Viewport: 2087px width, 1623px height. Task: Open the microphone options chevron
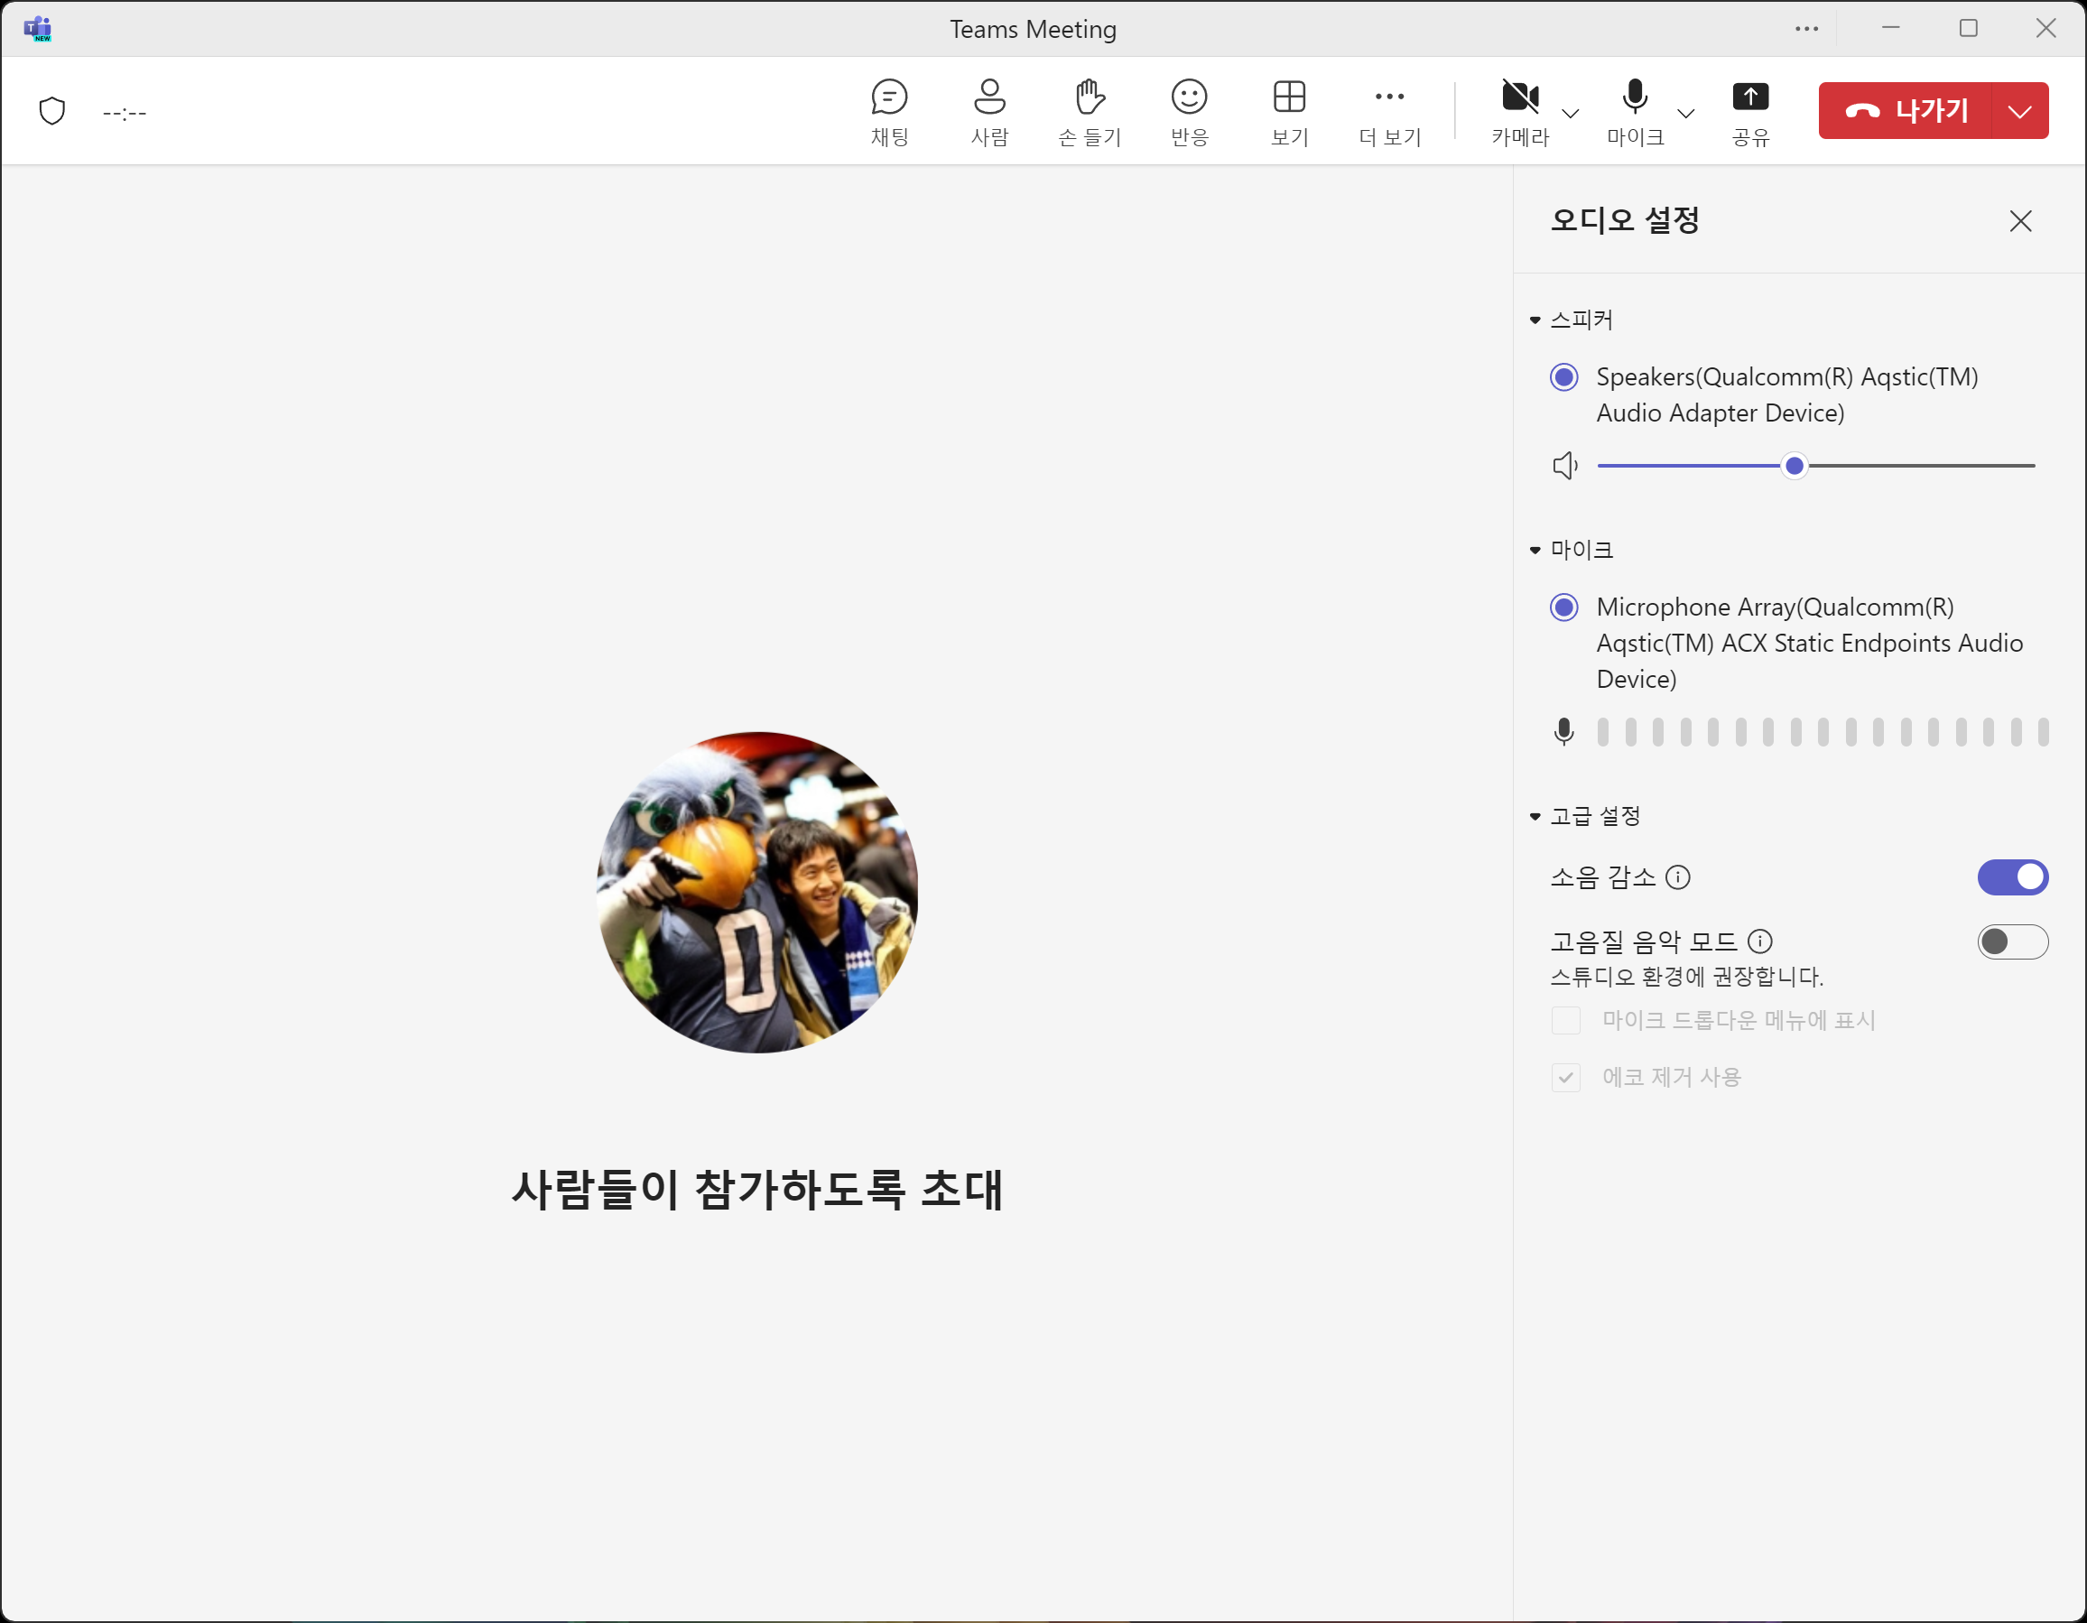[1685, 114]
